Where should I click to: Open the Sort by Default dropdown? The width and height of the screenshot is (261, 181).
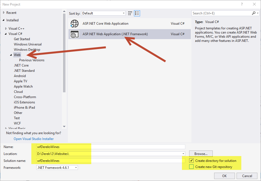click(x=103, y=13)
